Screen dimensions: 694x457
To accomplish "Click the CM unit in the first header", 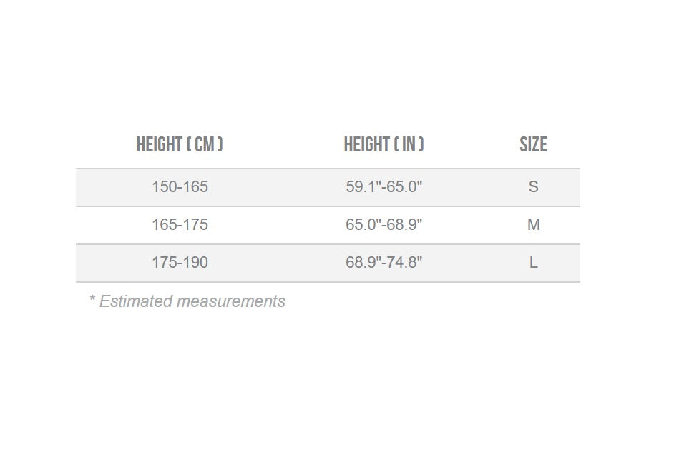I will pos(205,144).
